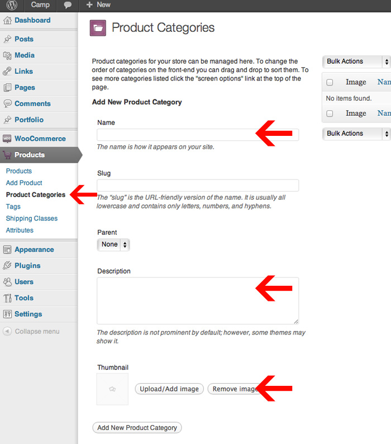Click the Dashboard home icon
Screen dimensions: 391x444
[8, 21]
